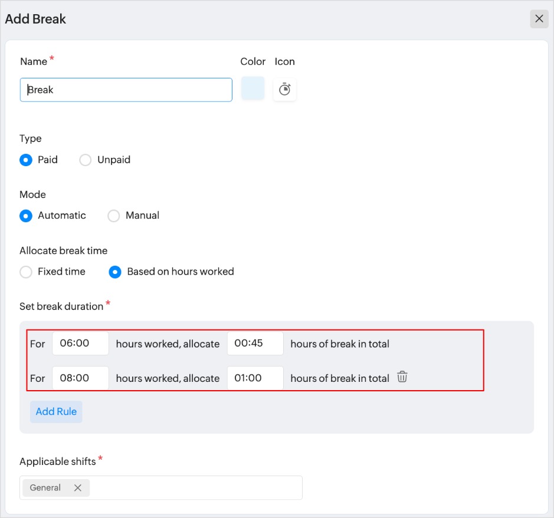Click the Add Rule button
This screenshot has height=518, width=554.
coord(56,412)
